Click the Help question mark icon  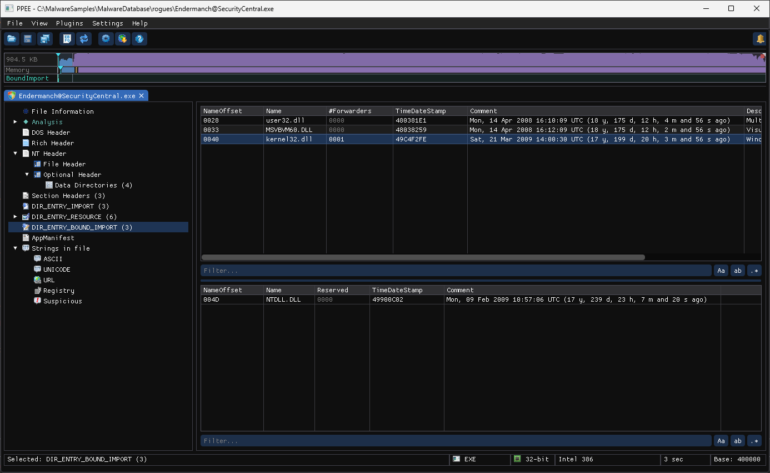click(x=139, y=39)
